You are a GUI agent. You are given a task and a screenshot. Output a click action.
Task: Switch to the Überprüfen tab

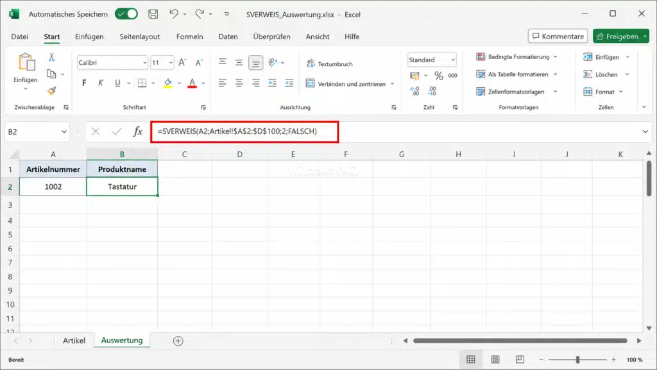click(271, 37)
